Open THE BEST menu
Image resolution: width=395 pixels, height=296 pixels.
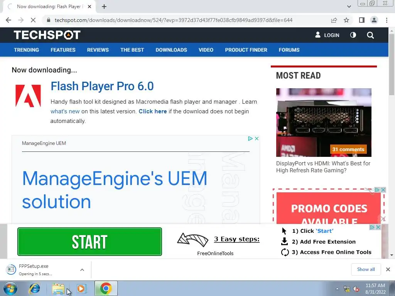click(x=132, y=50)
